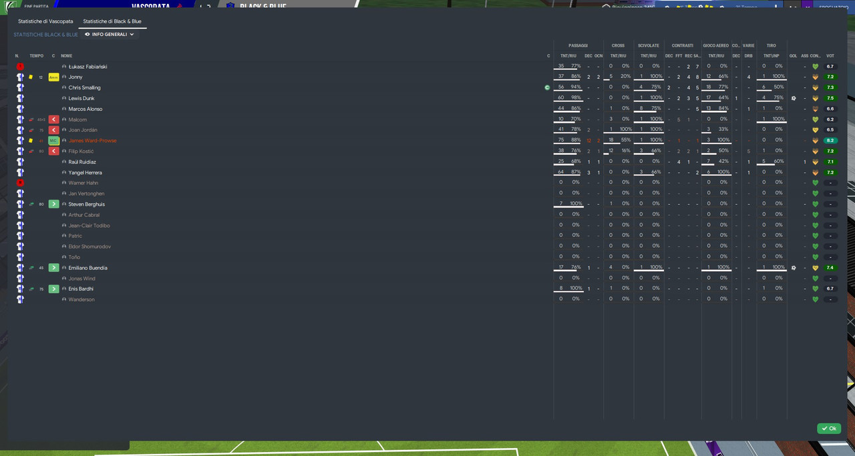Viewport: 855px width, 456px height.
Task: Click red substitution-off arrow for Malcom
Action: click(53, 120)
